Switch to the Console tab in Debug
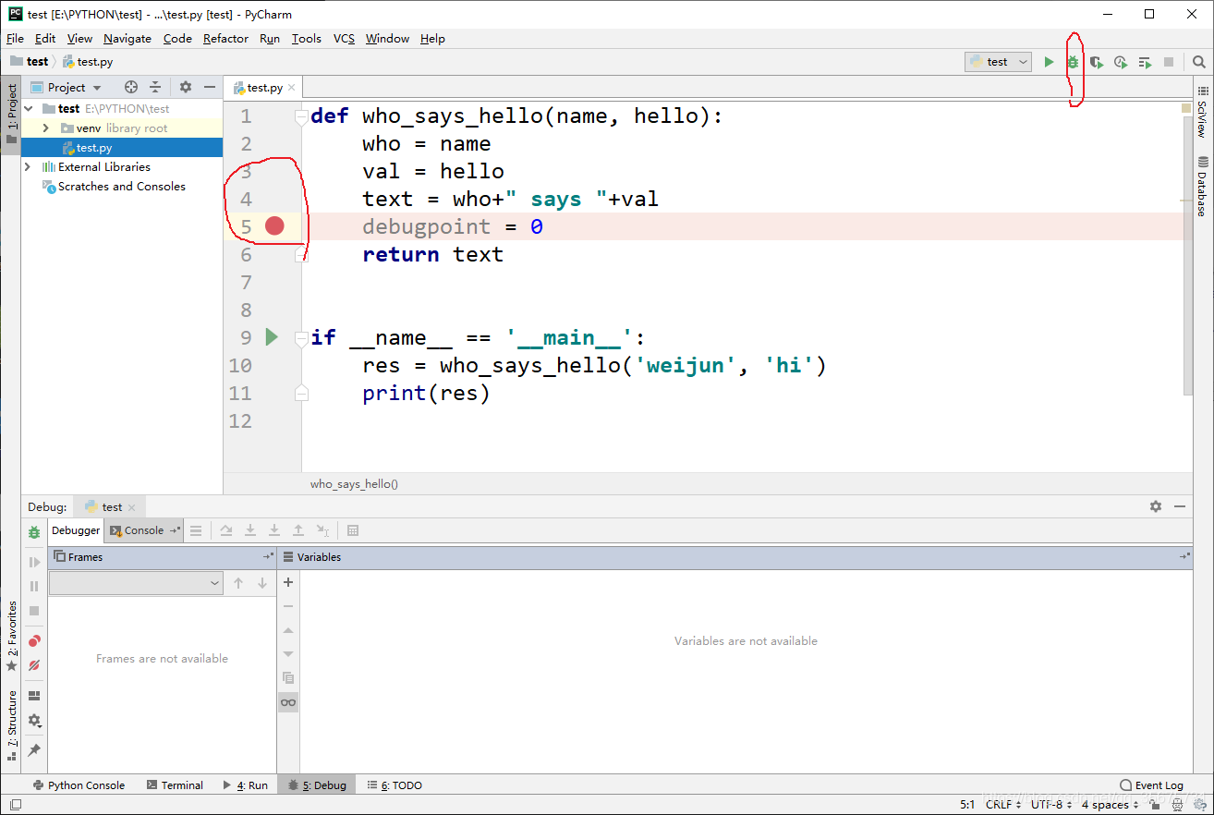The image size is (1214, 815). [143, 530]
